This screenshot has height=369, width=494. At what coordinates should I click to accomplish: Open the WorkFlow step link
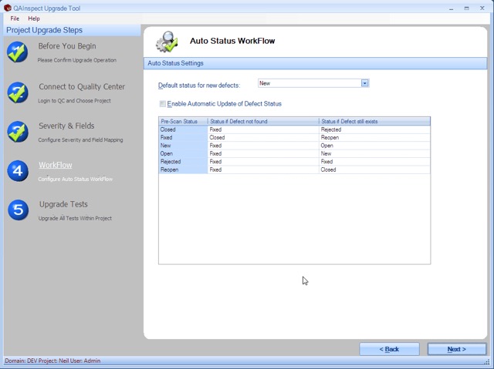pyautogui.click(x=56, y=165)
